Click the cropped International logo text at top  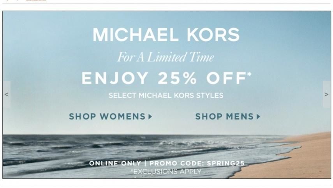click(x=36, y=0)
